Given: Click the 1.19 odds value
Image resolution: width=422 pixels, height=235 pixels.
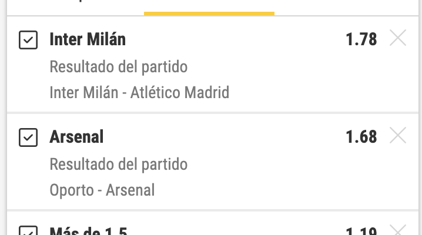Looking at the screenshot, I should 361,231.
